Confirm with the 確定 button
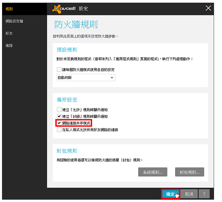The width and height of the screenshot is (222, 202). [x=170, y=194]
